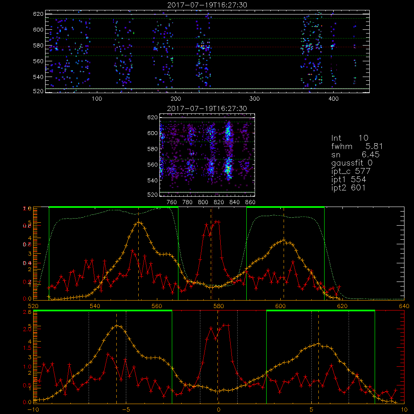This screenshot has height=414, width=414.
Task: Click x-axis label 760 under middle image
Action: [x=172, y=202]
